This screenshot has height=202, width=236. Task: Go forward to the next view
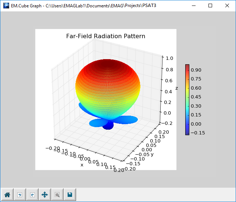(32, 195)
